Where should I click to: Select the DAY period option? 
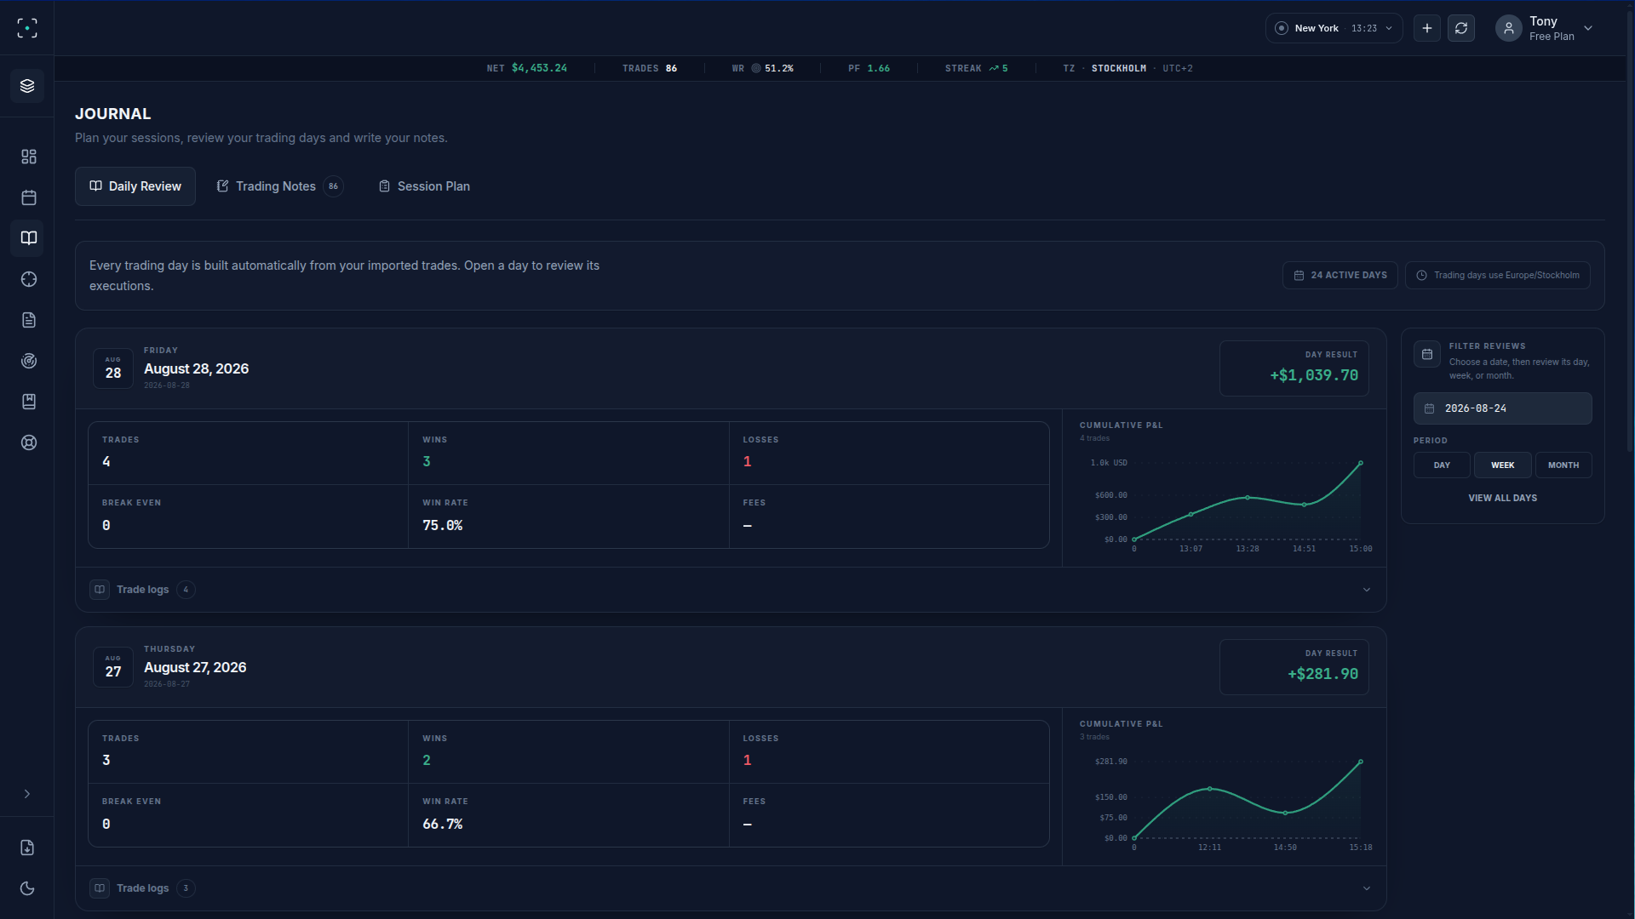point(1442,465)
